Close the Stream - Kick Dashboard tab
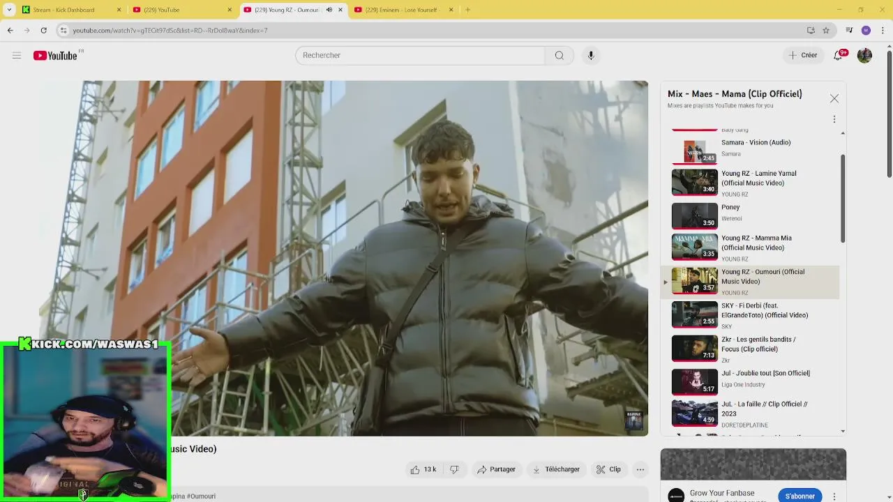 click(x=119, y=10)
